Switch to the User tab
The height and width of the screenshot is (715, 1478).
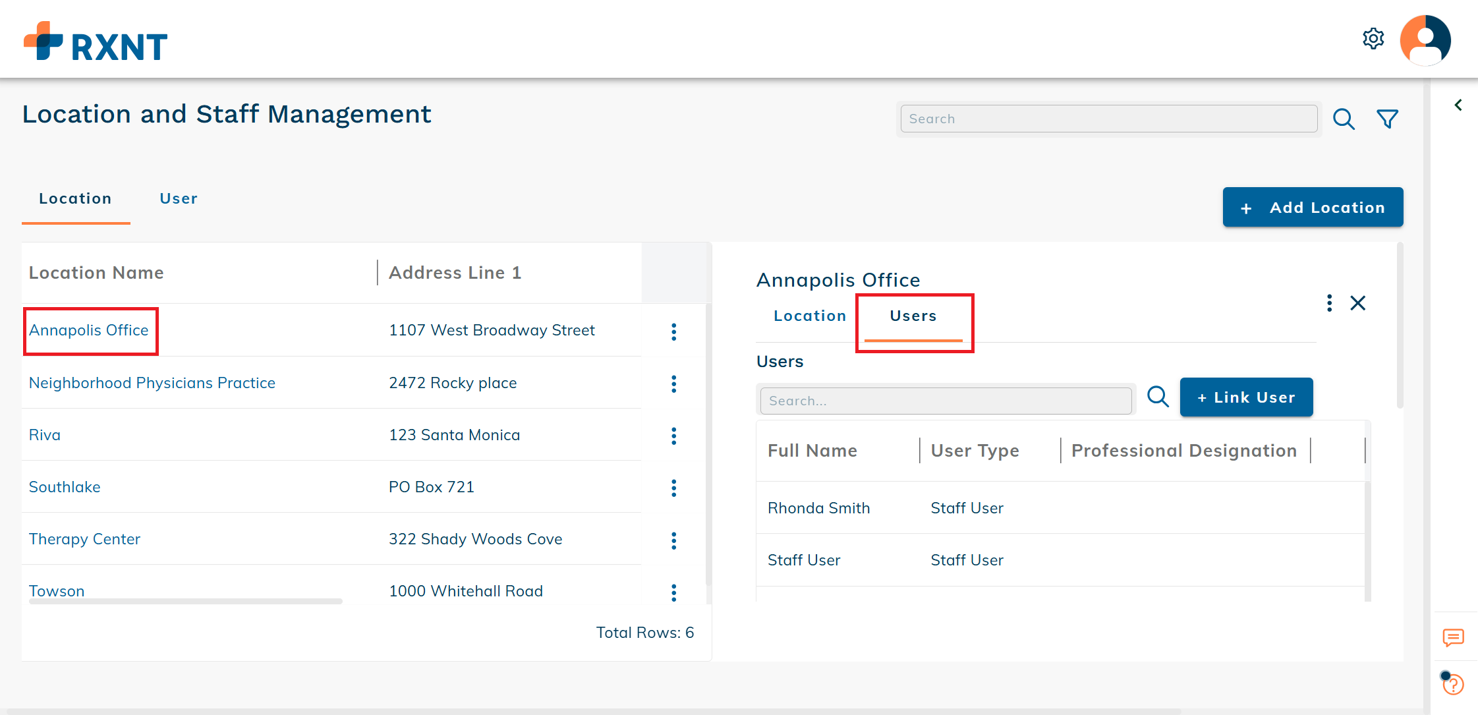point(179,199)
